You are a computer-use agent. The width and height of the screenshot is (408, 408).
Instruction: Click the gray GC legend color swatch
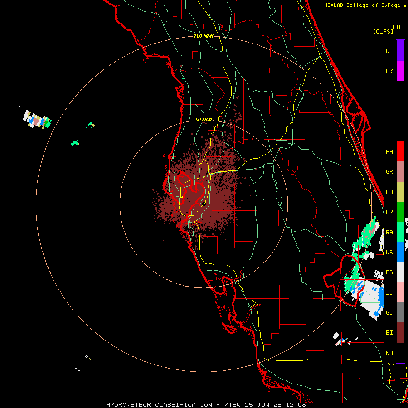(400, 312)
